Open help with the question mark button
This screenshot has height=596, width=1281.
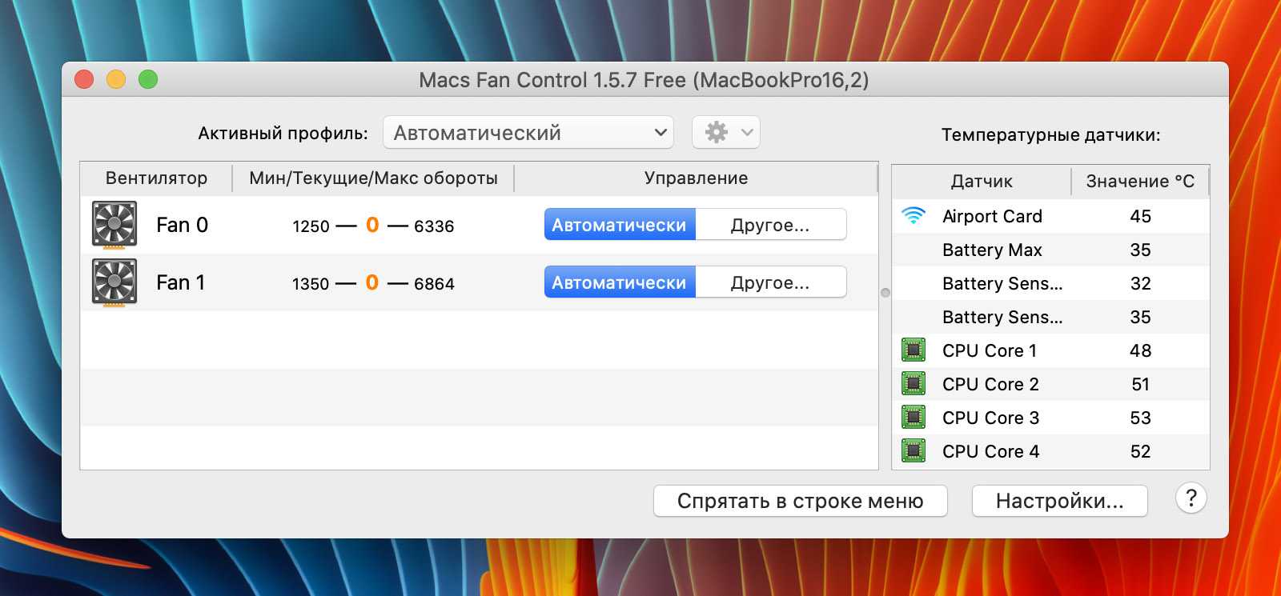pyautogui.click(x=1191, y=499)
